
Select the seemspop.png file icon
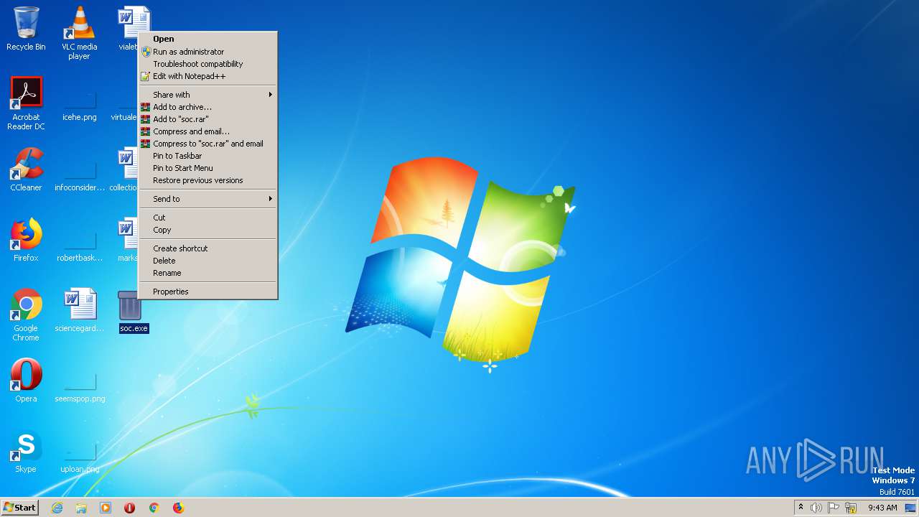(x=79, y=386)
